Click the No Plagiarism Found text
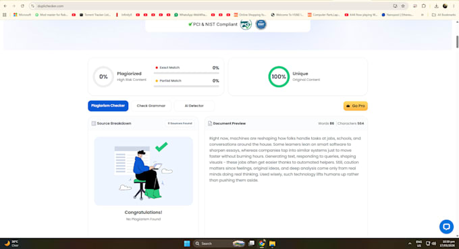 (143, 219)
